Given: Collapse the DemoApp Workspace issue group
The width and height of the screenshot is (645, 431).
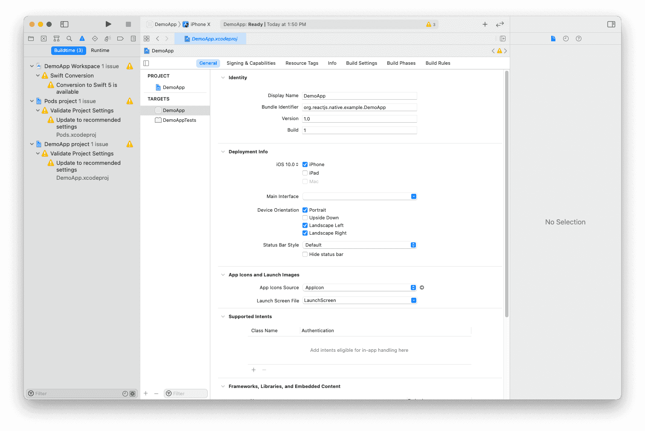Looking at the screenshot, I should click(x=32, y=66).
